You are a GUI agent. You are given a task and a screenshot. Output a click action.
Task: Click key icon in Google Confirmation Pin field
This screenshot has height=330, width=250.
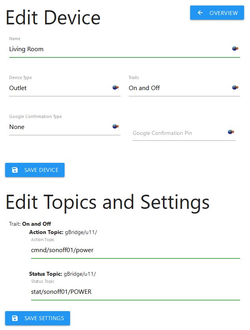pos(231,132)
